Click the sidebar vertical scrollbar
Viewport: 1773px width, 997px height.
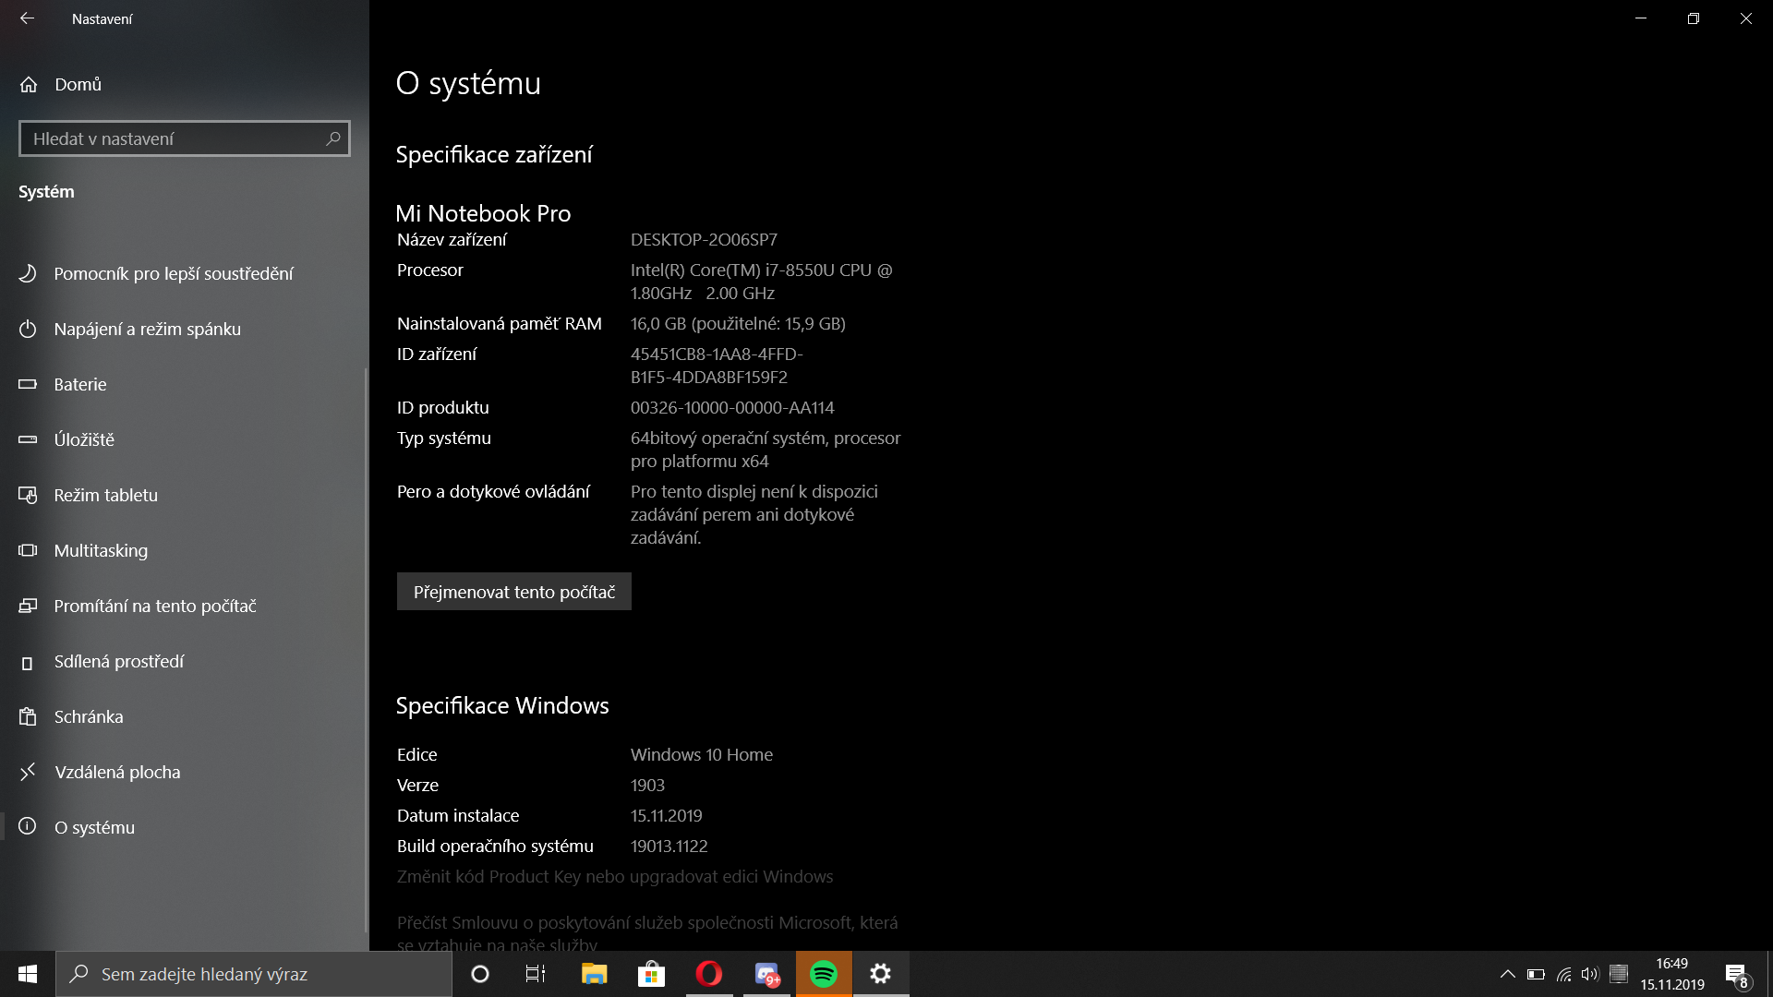coord(367,646)
